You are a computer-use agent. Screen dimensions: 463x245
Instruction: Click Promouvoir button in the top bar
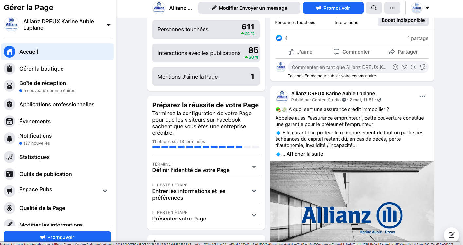(x=333, y=8)
